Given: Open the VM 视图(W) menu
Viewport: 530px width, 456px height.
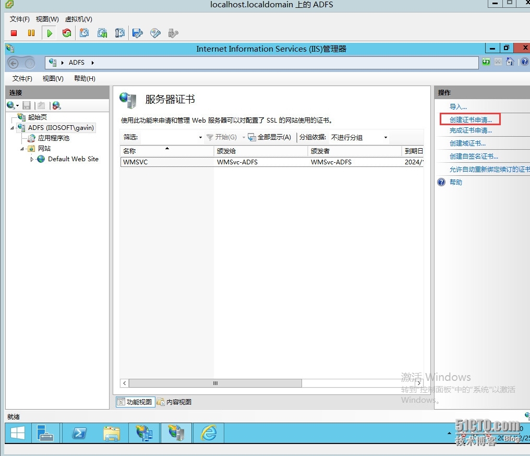Looking at the screenshot, I should pyautogui.click(x=47, y=19).
